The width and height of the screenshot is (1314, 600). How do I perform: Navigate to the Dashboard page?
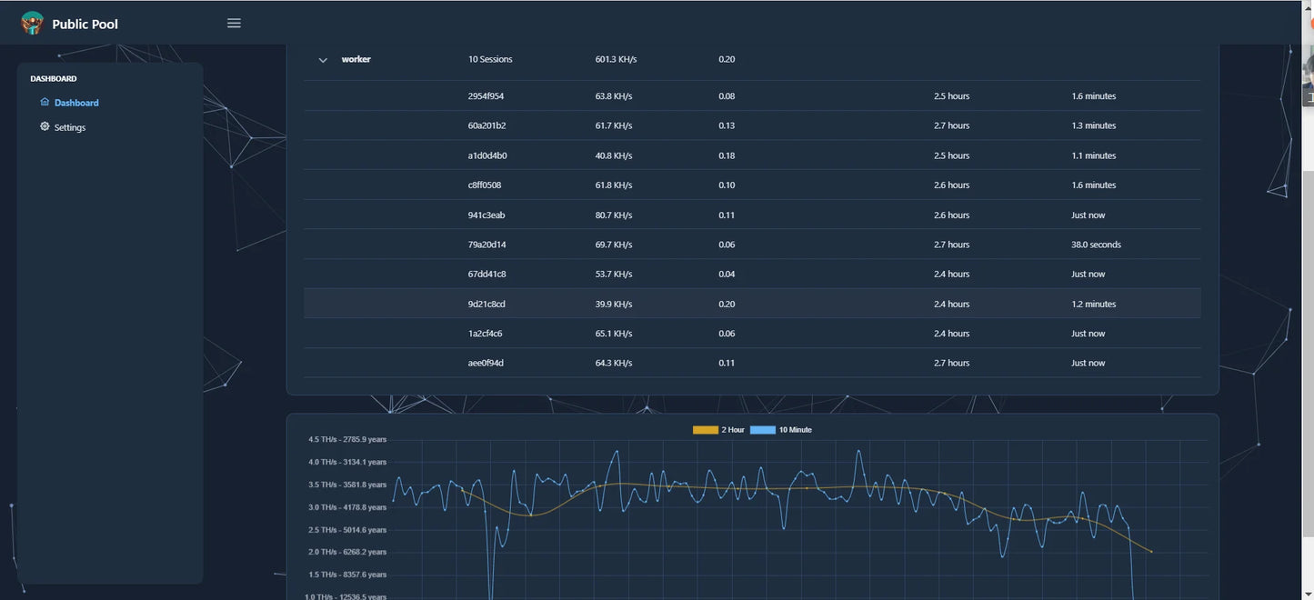point(75,102)
